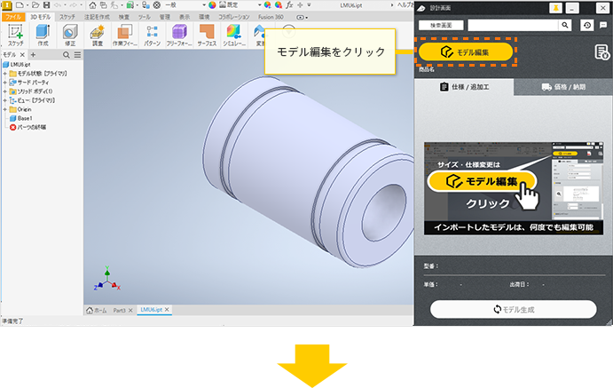Expand the サード パーティ tree node
The image size is (613, 388).
4,83
